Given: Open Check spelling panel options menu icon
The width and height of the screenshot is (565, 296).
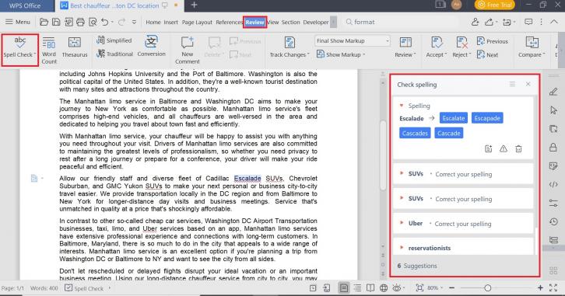Looking at the screenshot, I should click(512, 84).
